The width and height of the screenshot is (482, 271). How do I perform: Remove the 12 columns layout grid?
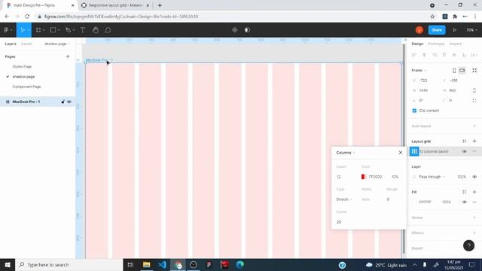pos(474,151)
